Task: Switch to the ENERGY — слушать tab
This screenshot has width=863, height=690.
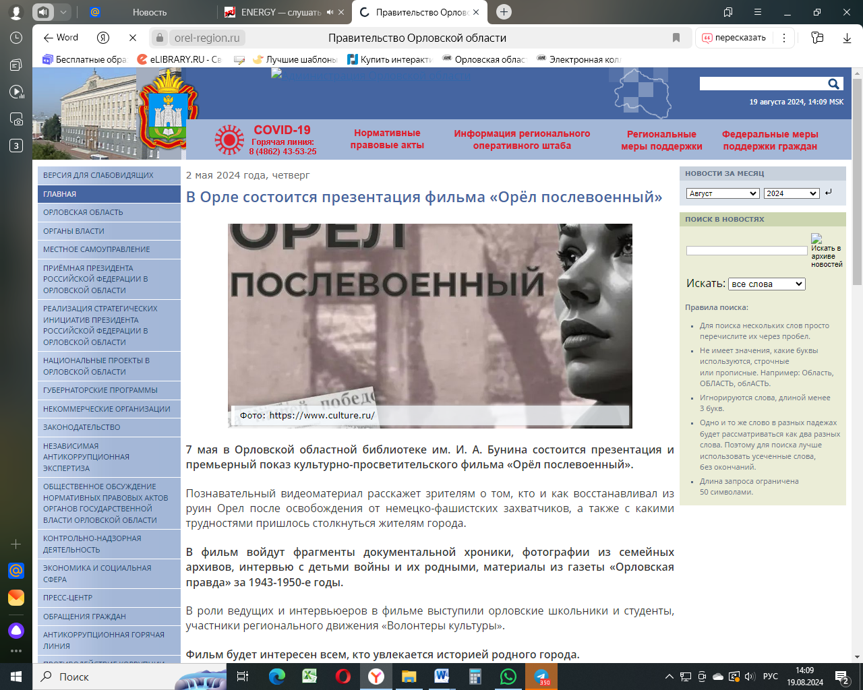Action: point(280,12)
